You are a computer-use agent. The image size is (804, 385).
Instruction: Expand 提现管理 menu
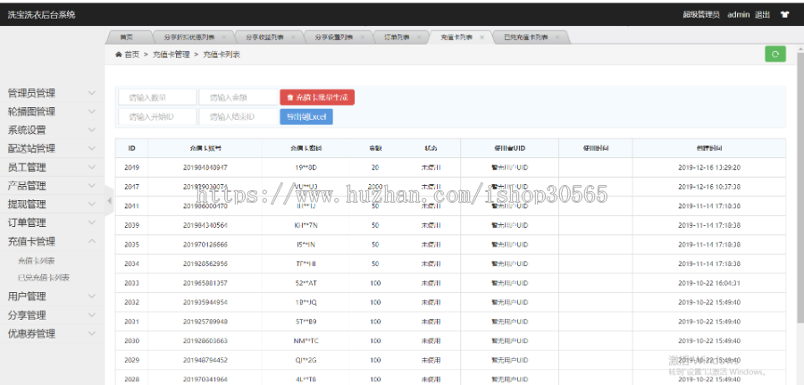coord(51,204)
